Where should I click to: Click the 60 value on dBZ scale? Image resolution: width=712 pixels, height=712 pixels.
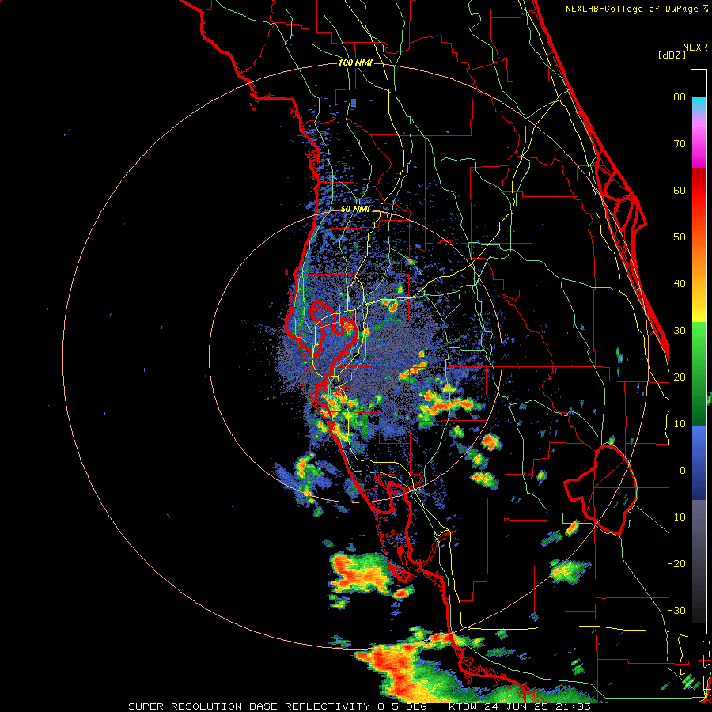point(680,190)
